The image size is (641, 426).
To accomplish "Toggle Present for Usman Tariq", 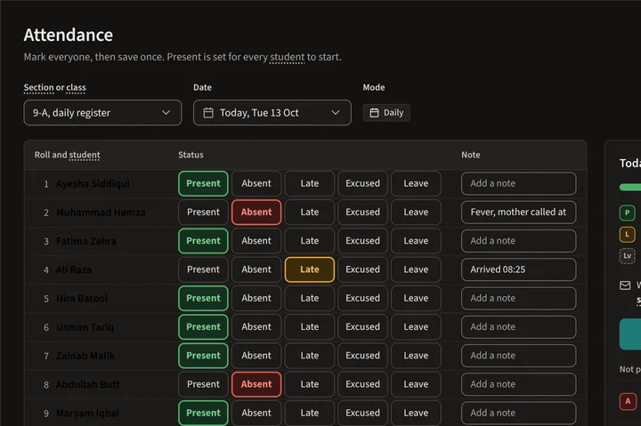I will 203,326.
